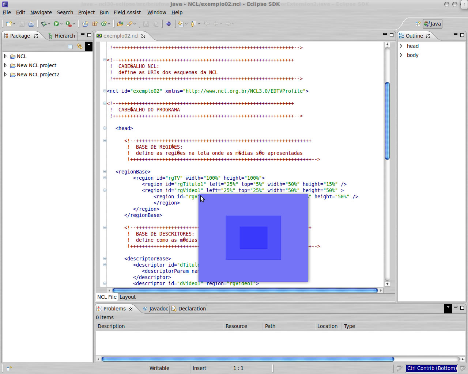Click the green Run button icon
Image resolution: width=468 pixels, height=374 pixels.
(56, 24)
